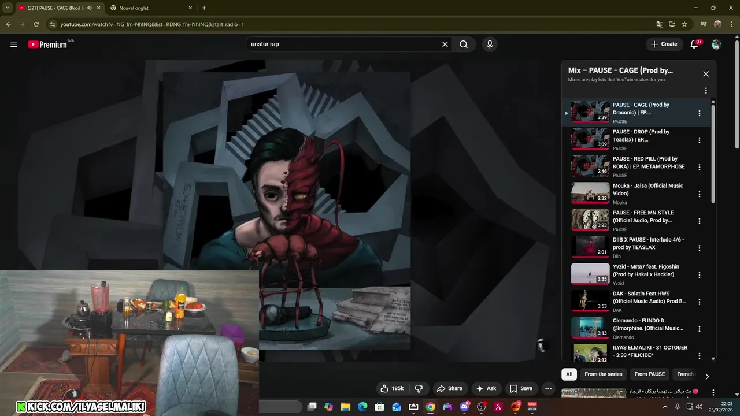Open YouTube notifications bell

695,44
